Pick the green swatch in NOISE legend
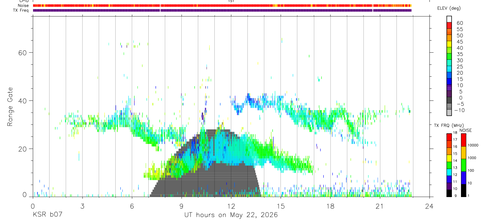483x223 pixels. click(x=463, y=165)
